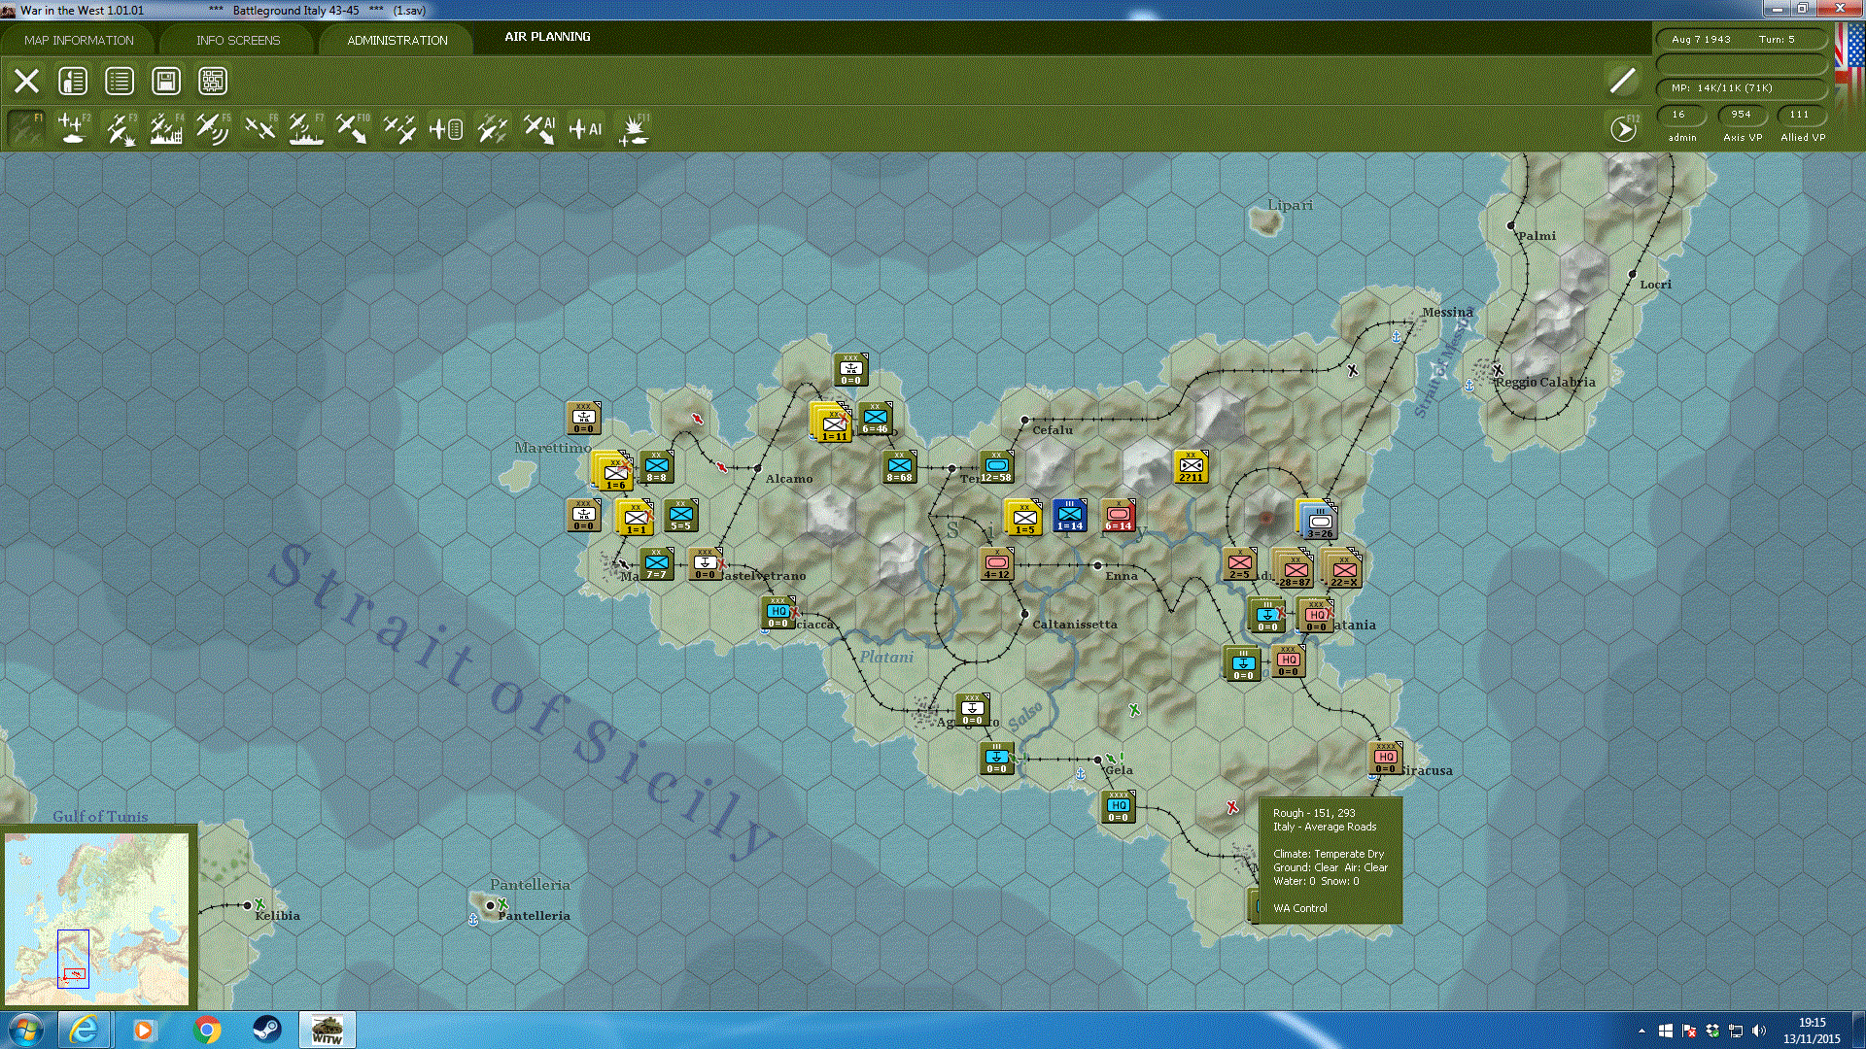Click the F11 air execution icon with explosion
1866x1049 pixels.
[x=634, y=128]
